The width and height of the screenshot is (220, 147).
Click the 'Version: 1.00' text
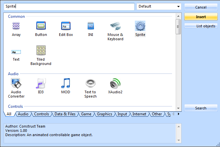pos(16,131)
